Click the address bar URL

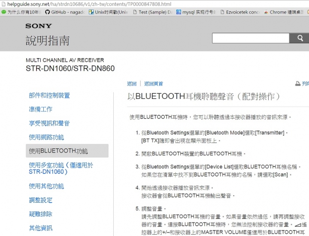pos(89,4)
